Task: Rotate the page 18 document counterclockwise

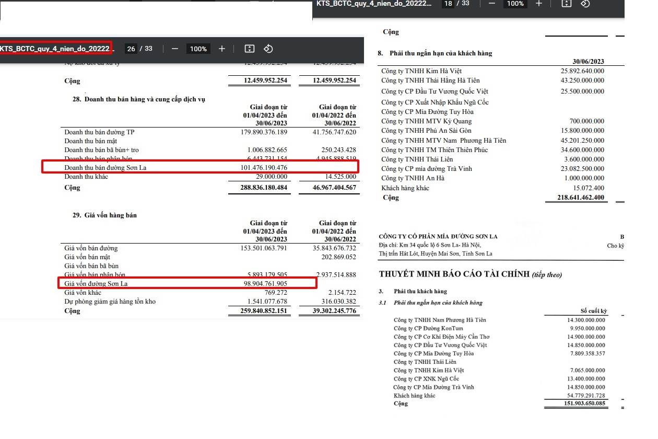Action: pos(585,4)
